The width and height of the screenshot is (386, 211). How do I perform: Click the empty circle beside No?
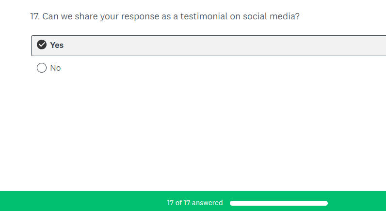point(42,68)
